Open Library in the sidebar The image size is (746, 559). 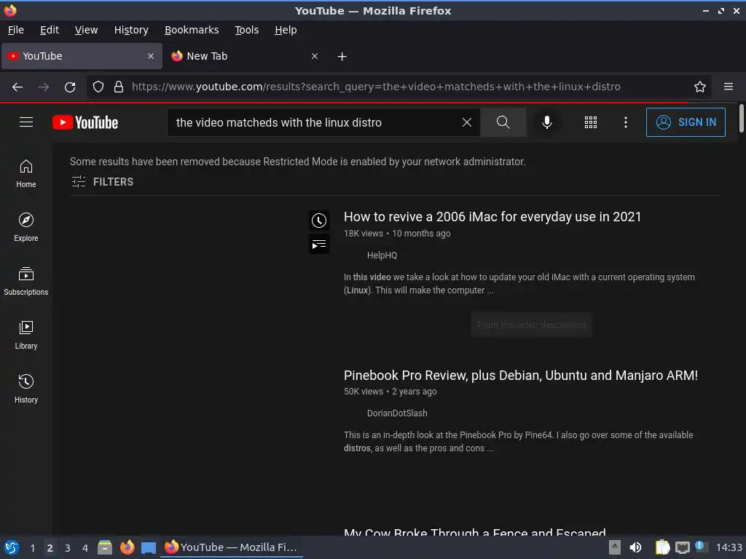click(x=26, y=335)
